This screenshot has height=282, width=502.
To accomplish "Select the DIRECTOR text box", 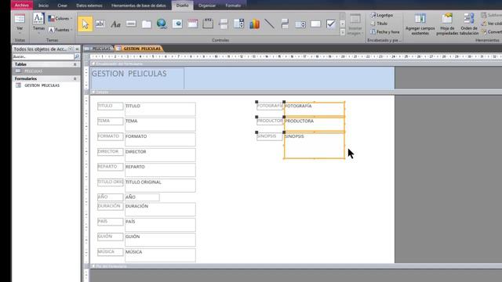I will [160, 155].
